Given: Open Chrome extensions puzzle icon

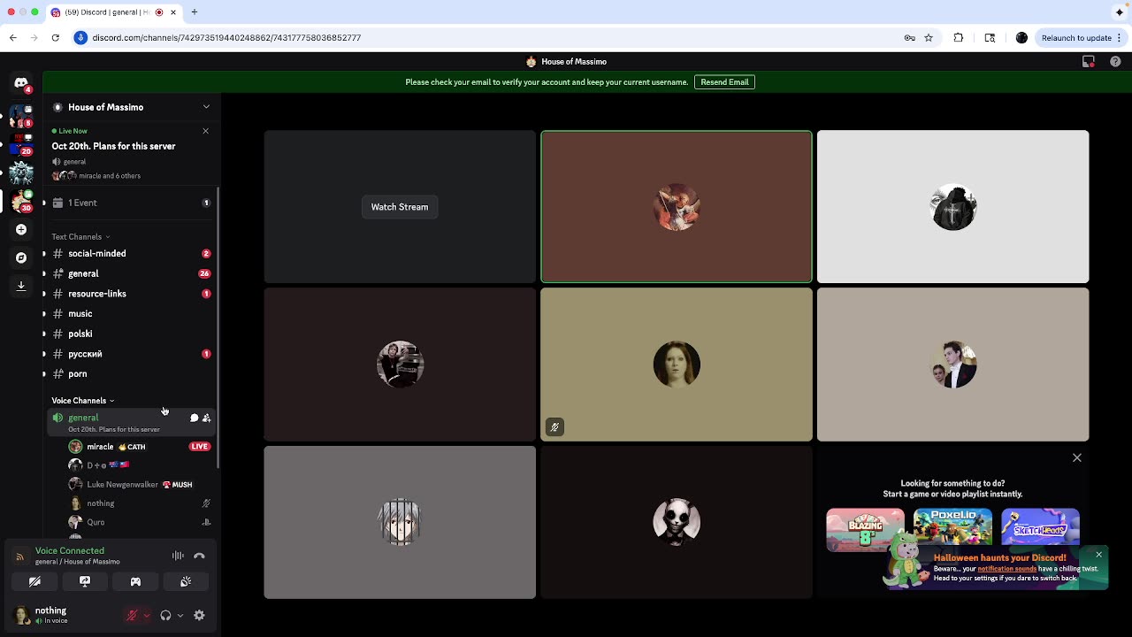Looking at the screenshot, I should point(959,38).
